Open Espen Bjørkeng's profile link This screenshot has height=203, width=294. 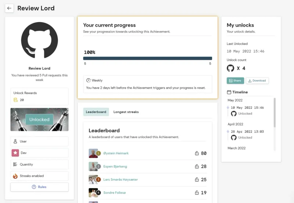[115, 167]
